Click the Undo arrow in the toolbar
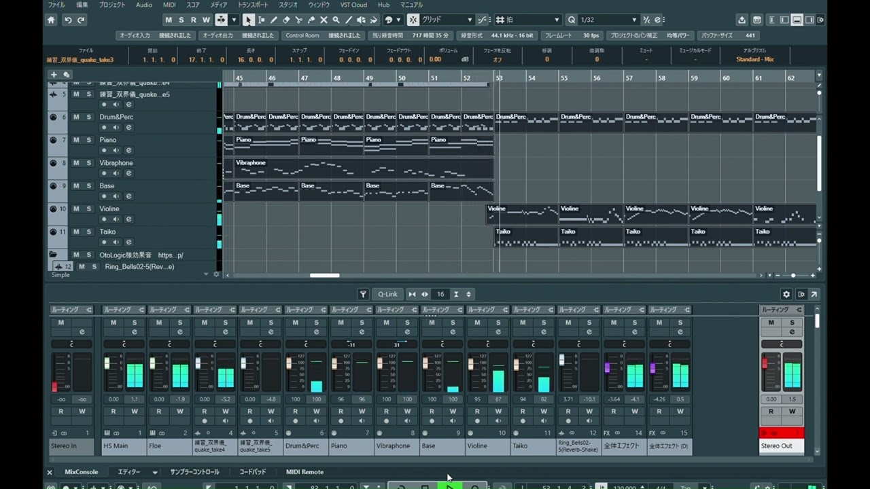Viewport: 870px width, 489px height. point(68,20)
